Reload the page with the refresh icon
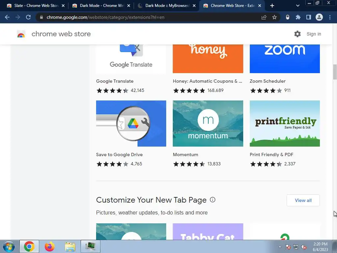 (x=28, y=17)
